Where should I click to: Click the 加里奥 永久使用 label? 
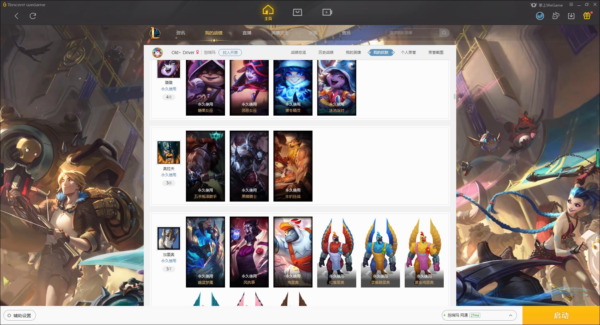[x=169, y=261]
